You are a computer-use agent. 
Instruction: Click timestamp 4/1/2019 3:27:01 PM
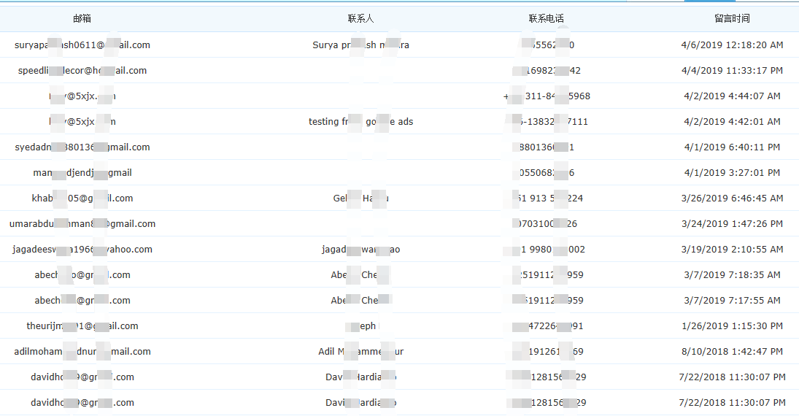coord(732,173)
